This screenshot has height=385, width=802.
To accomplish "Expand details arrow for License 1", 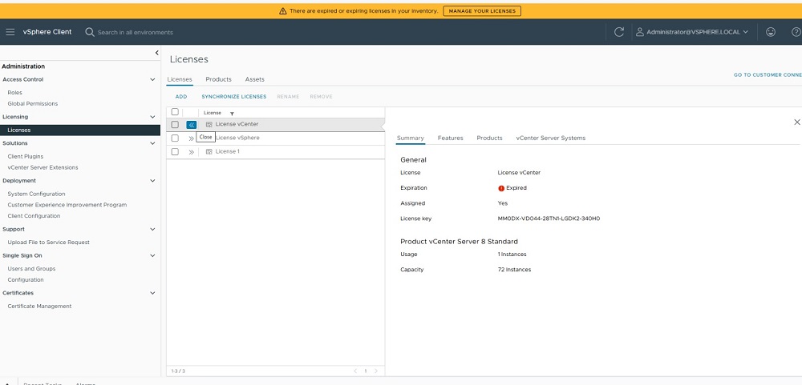I will (192, 151).
